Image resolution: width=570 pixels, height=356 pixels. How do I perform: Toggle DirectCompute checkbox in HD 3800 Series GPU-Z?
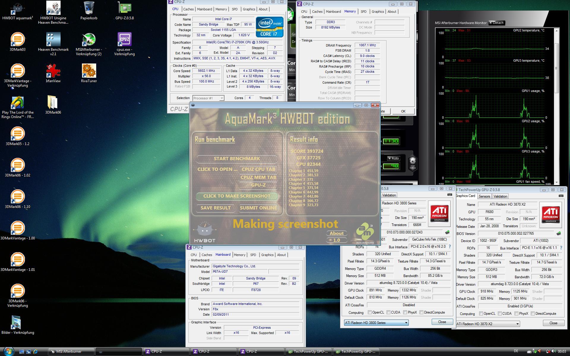click(x=422, y=312)
